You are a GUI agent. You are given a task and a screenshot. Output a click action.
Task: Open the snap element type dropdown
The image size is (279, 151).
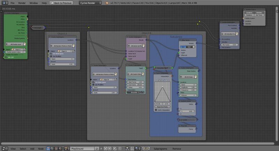tap(138, 149)
